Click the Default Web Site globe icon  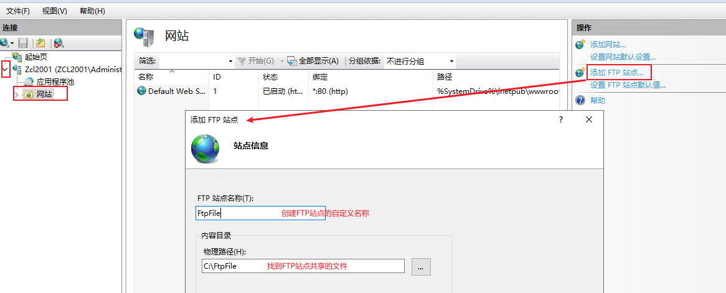pyautogui.click(x=141, y=91)
